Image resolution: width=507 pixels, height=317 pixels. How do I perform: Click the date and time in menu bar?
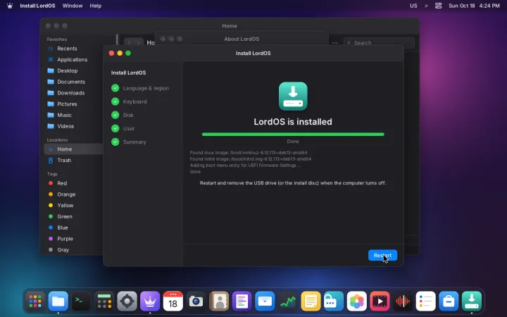point(474,6)
